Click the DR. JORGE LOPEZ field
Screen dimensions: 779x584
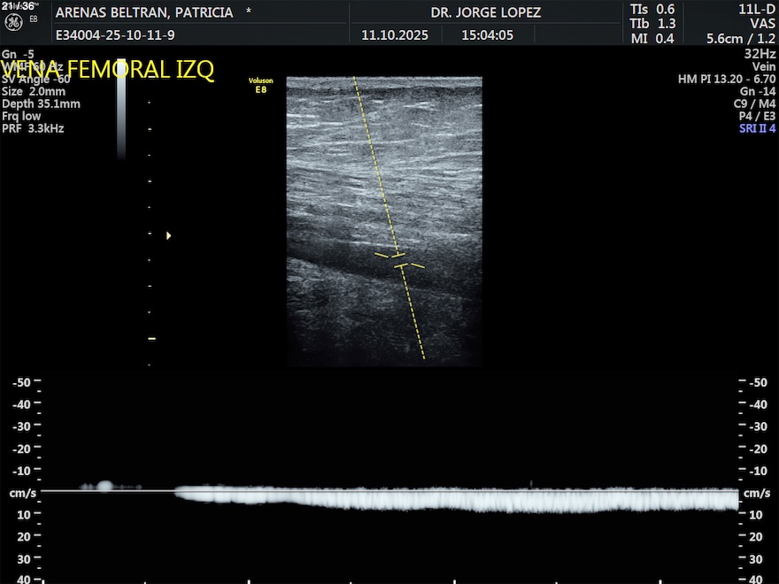click(485, 13)
